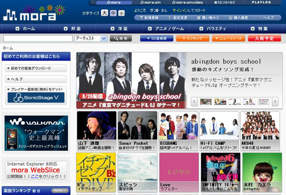Click the ホーム breadcrumb text

click(x=8, y=48)
